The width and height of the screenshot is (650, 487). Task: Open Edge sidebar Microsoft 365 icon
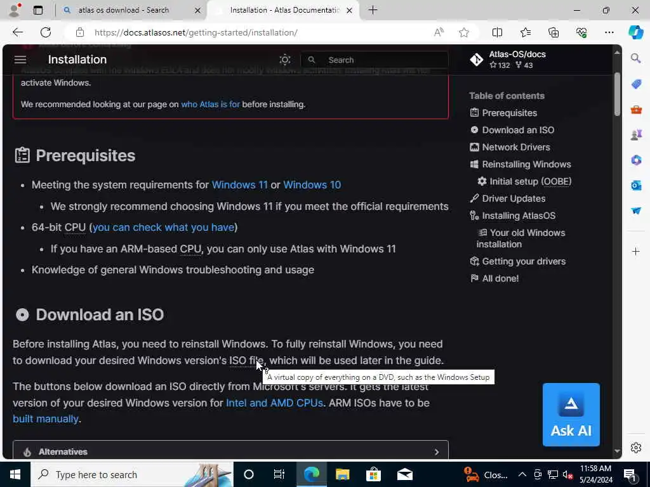point(636,160)
